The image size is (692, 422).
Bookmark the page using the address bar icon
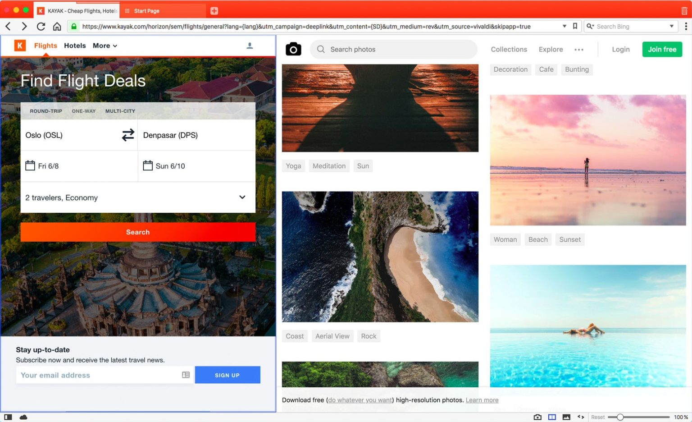click(575, 26)
